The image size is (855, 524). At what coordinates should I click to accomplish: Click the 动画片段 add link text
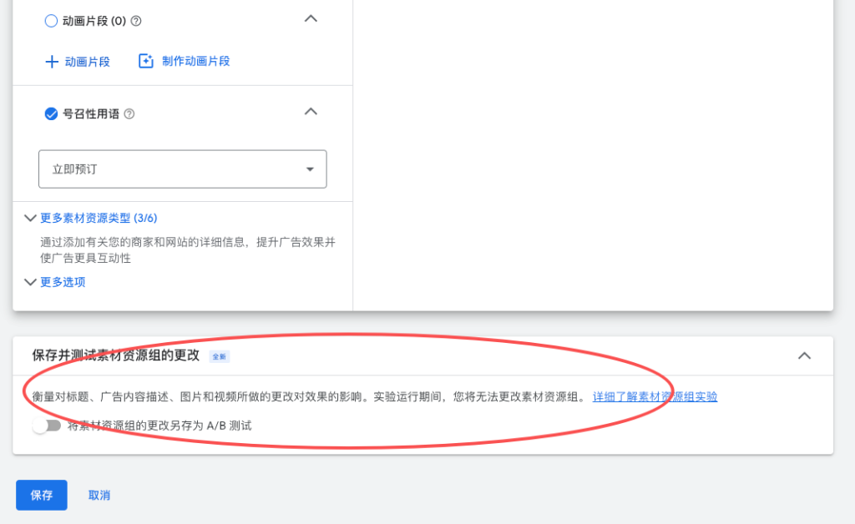point(87,62)
